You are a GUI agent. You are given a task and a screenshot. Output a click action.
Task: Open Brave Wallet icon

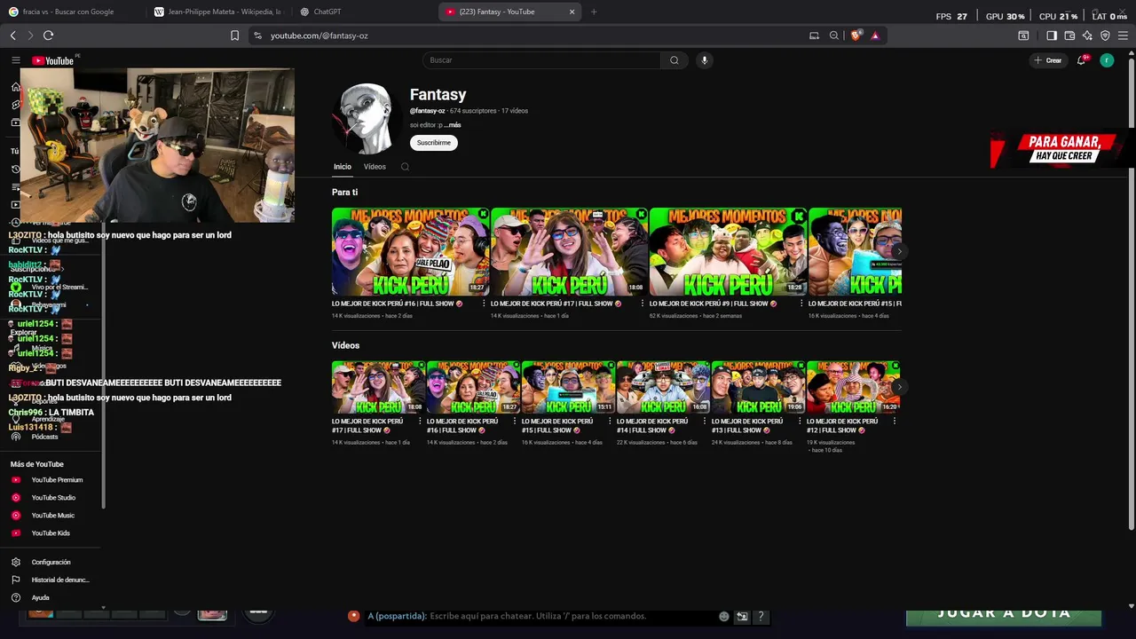coord(1069,35)
